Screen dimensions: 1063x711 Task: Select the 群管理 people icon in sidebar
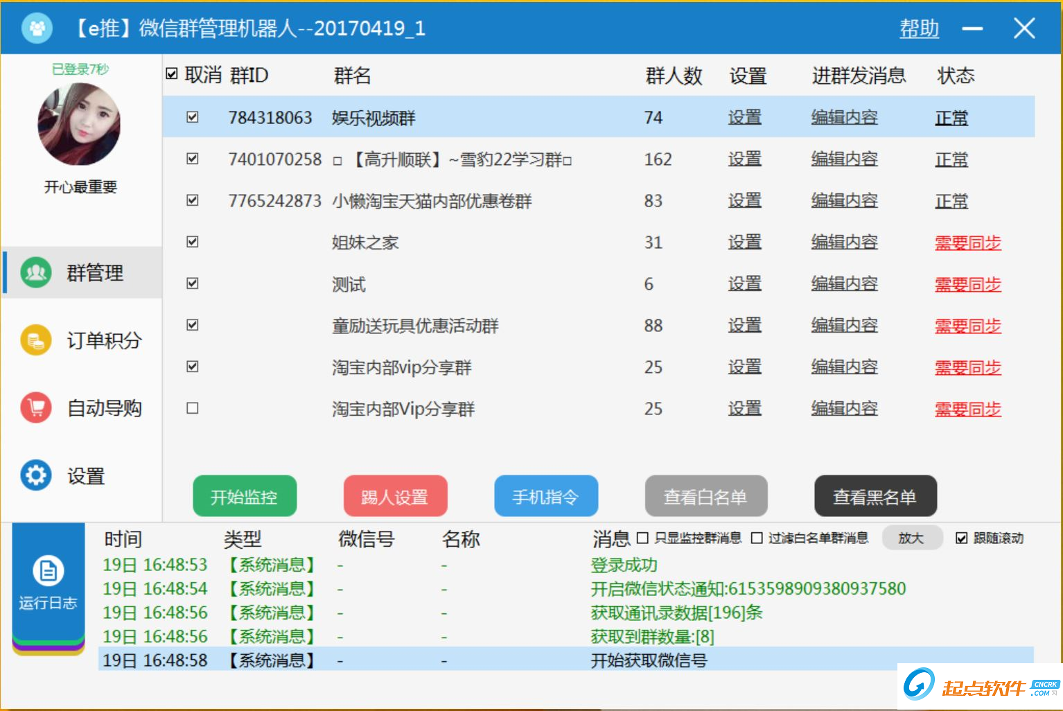(x=35, y=272)
